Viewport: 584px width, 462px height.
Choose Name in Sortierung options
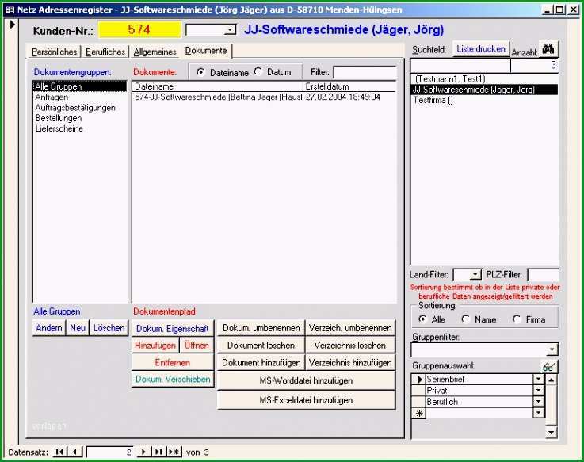[x=466, y=319]
